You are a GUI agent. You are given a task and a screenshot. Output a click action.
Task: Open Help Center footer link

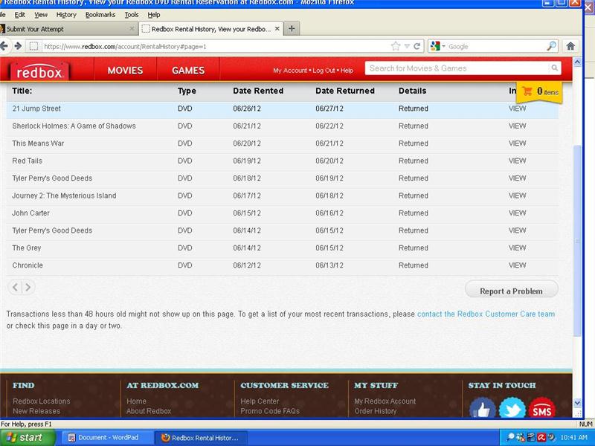(260, 401)
